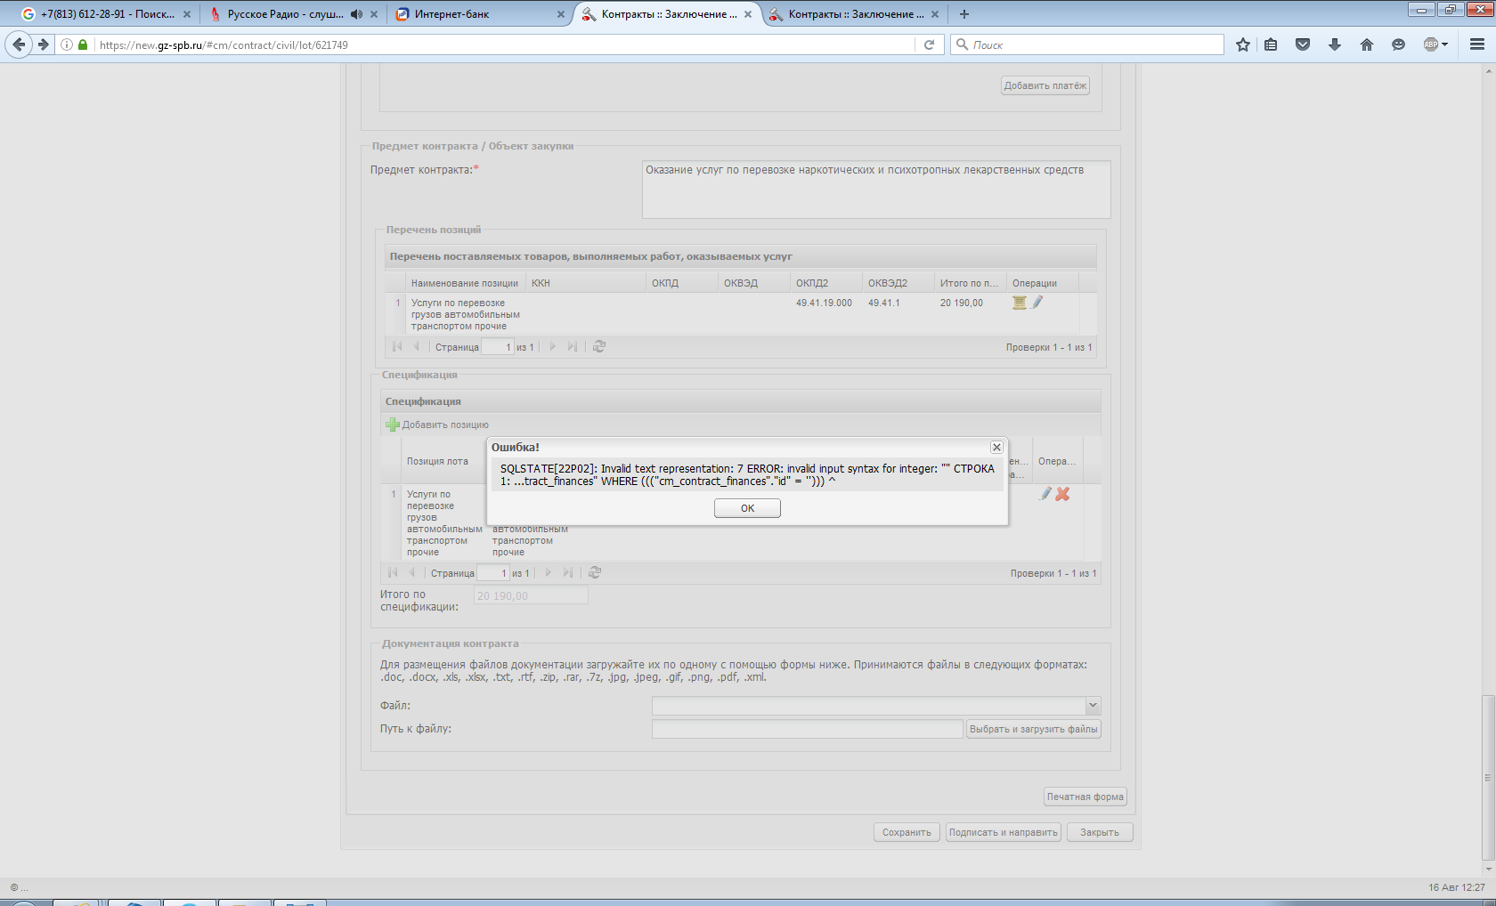The image size is (1496, 906).
Task: Open the Печатная форма
Action: pos(1085,797)
